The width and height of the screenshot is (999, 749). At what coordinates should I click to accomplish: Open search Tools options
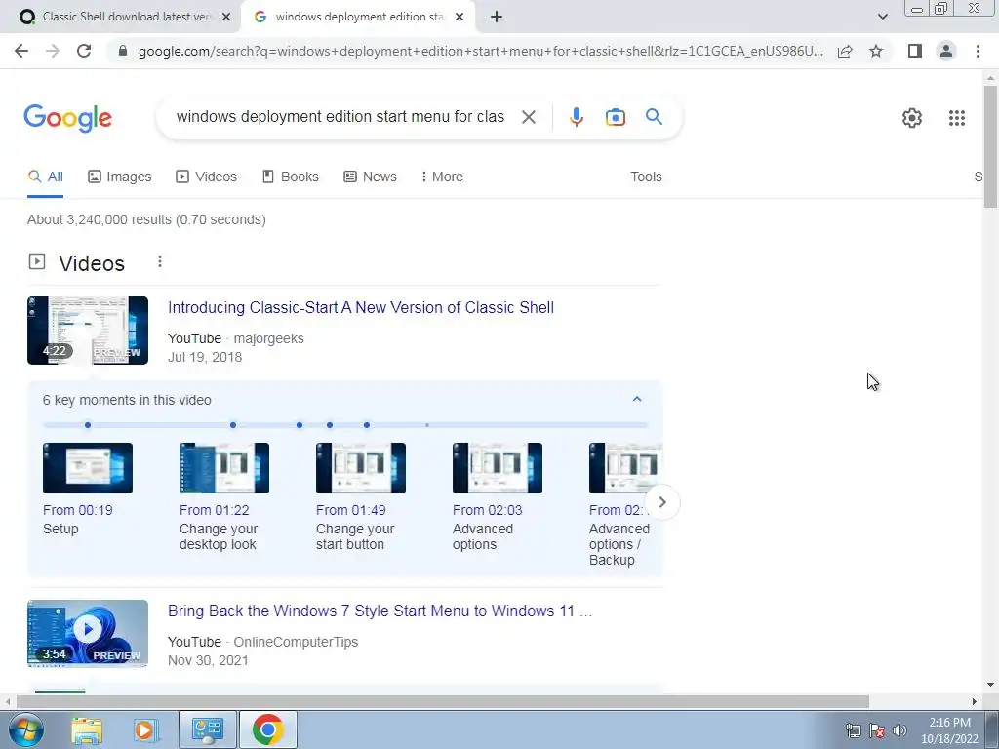pyautogui.click(x=646, y=177)
